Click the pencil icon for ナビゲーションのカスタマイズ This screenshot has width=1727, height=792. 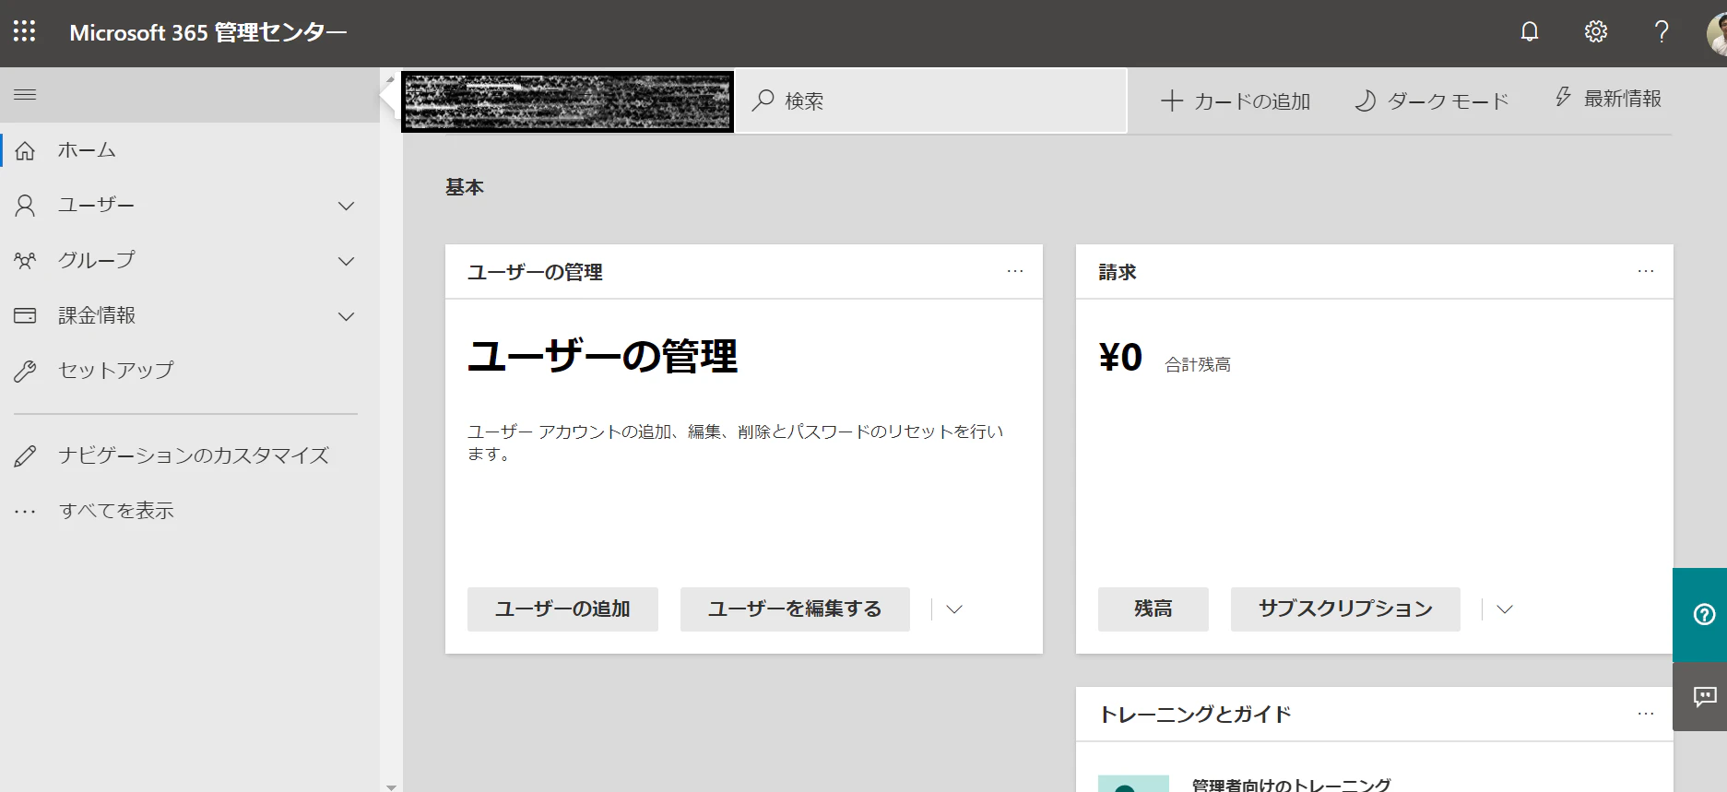coord(25,455)
